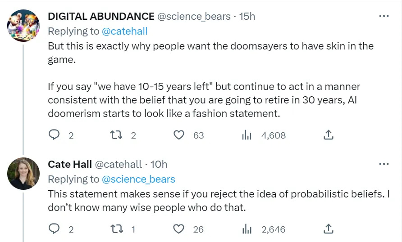Reply to Cate Hall's tweet
Screen dimensions: 402x242
coord(54,229)
